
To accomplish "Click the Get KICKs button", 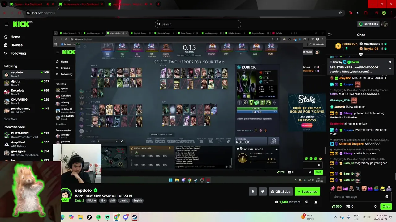I will point(368,24).
